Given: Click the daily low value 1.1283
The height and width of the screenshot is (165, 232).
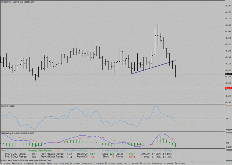Looking at the screenshot, I should tap(156, 154).
